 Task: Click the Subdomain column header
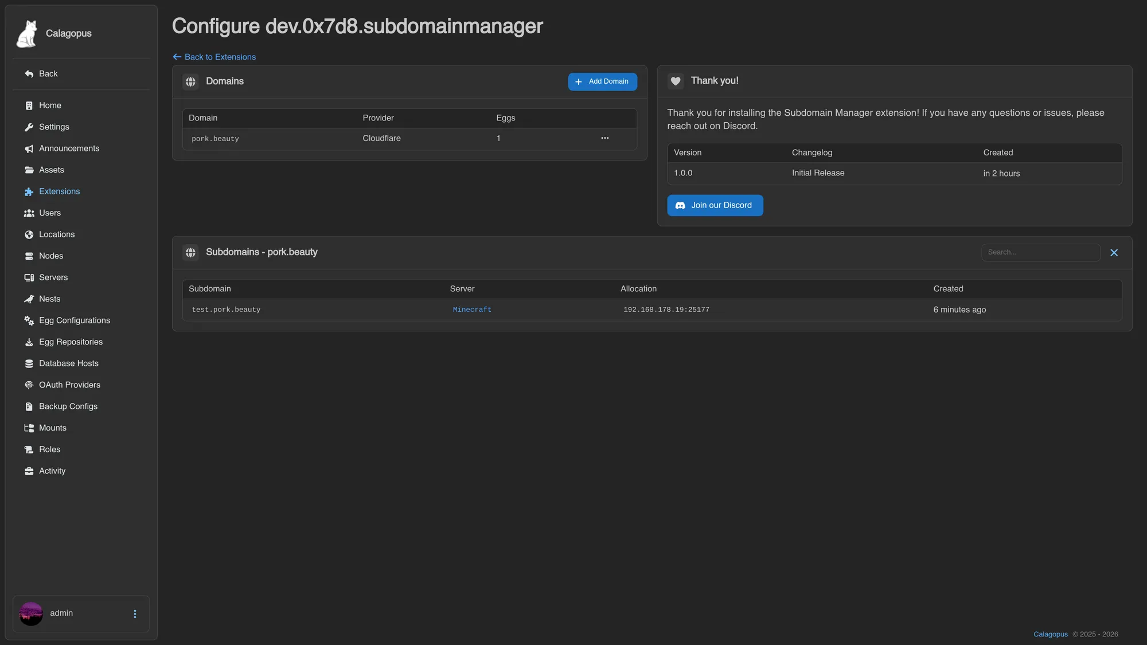pos(209,289)
